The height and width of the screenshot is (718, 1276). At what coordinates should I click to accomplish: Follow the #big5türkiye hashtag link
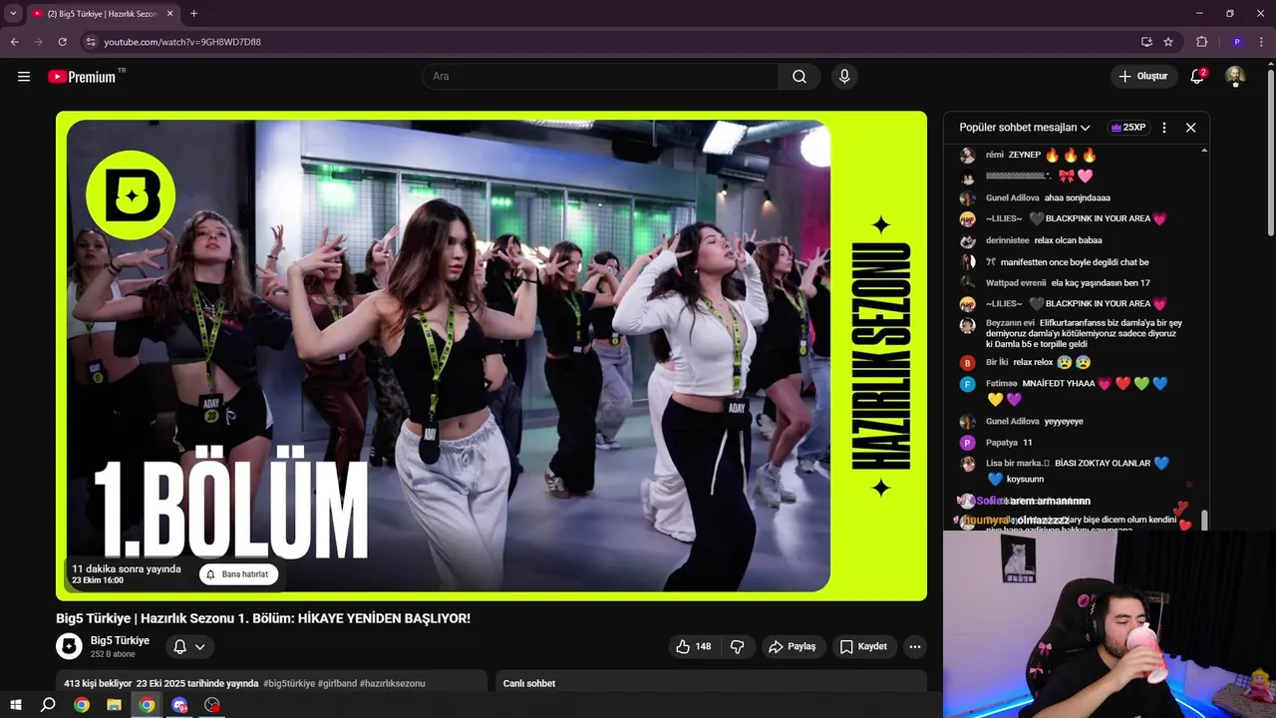tap(289, 684)
